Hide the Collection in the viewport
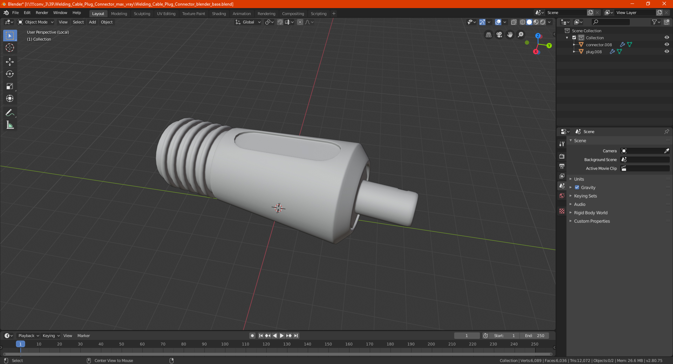The height and width of the screenshot is (364, 673). pyautogui.click(x=667, y=37)
